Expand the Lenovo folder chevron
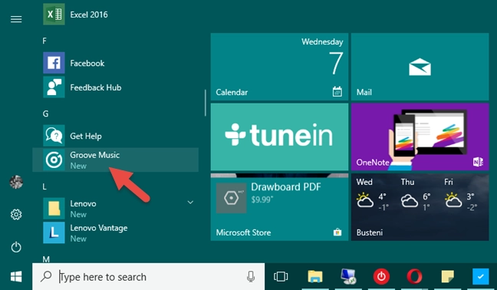The height and width of the screenshot is (290, 497). point(190,203)
